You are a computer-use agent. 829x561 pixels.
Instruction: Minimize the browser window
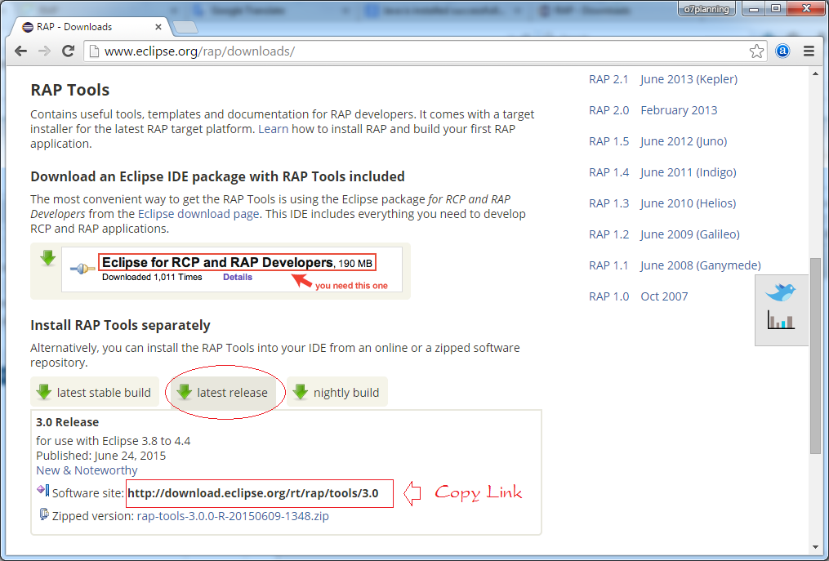(754, 9)
